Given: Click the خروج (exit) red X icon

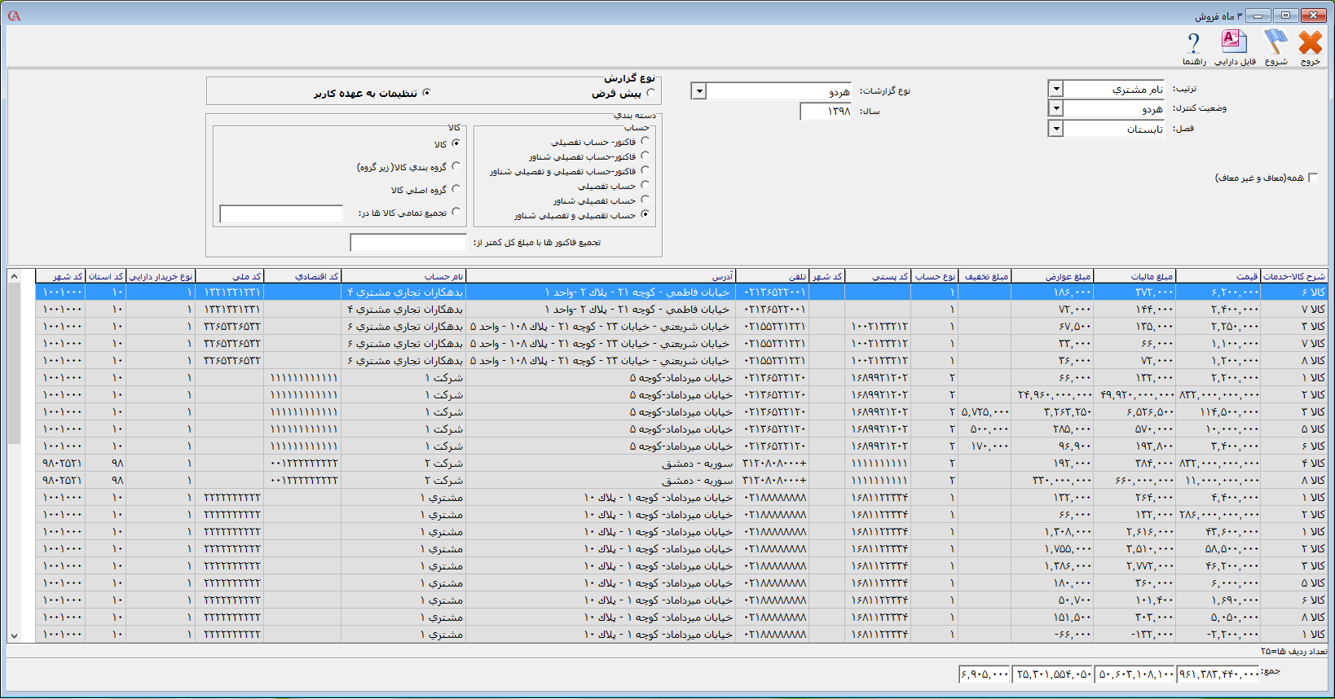Looking at the screenshot, I should [x=1311, y=42].
